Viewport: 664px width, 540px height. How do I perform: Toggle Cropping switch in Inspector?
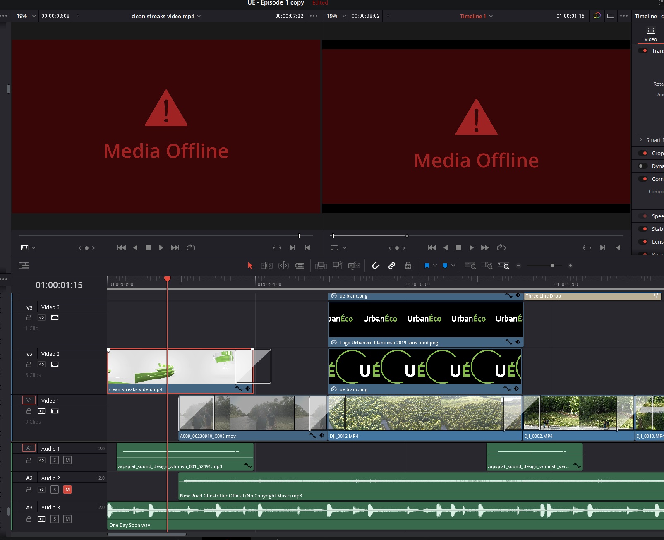click(643, 153)
